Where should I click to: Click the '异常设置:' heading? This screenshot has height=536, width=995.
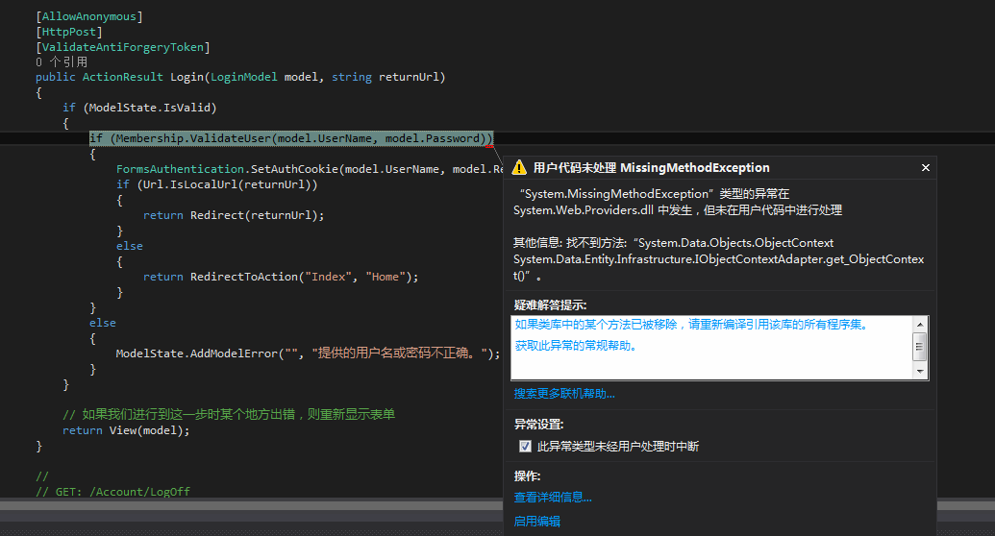pyautogui.click(x=538, y=425)
